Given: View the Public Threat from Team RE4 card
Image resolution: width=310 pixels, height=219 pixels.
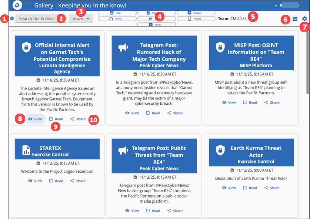Looking at the screenshot, I should pos(132,211).
